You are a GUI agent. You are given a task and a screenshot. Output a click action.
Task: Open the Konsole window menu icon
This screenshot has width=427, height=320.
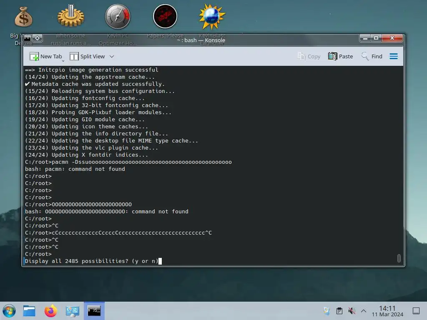(27, 38)
